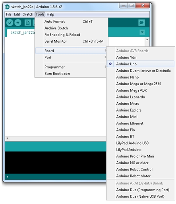
Task: Choose Arduino Pro or Pro Mini
Action: [141, 156]
